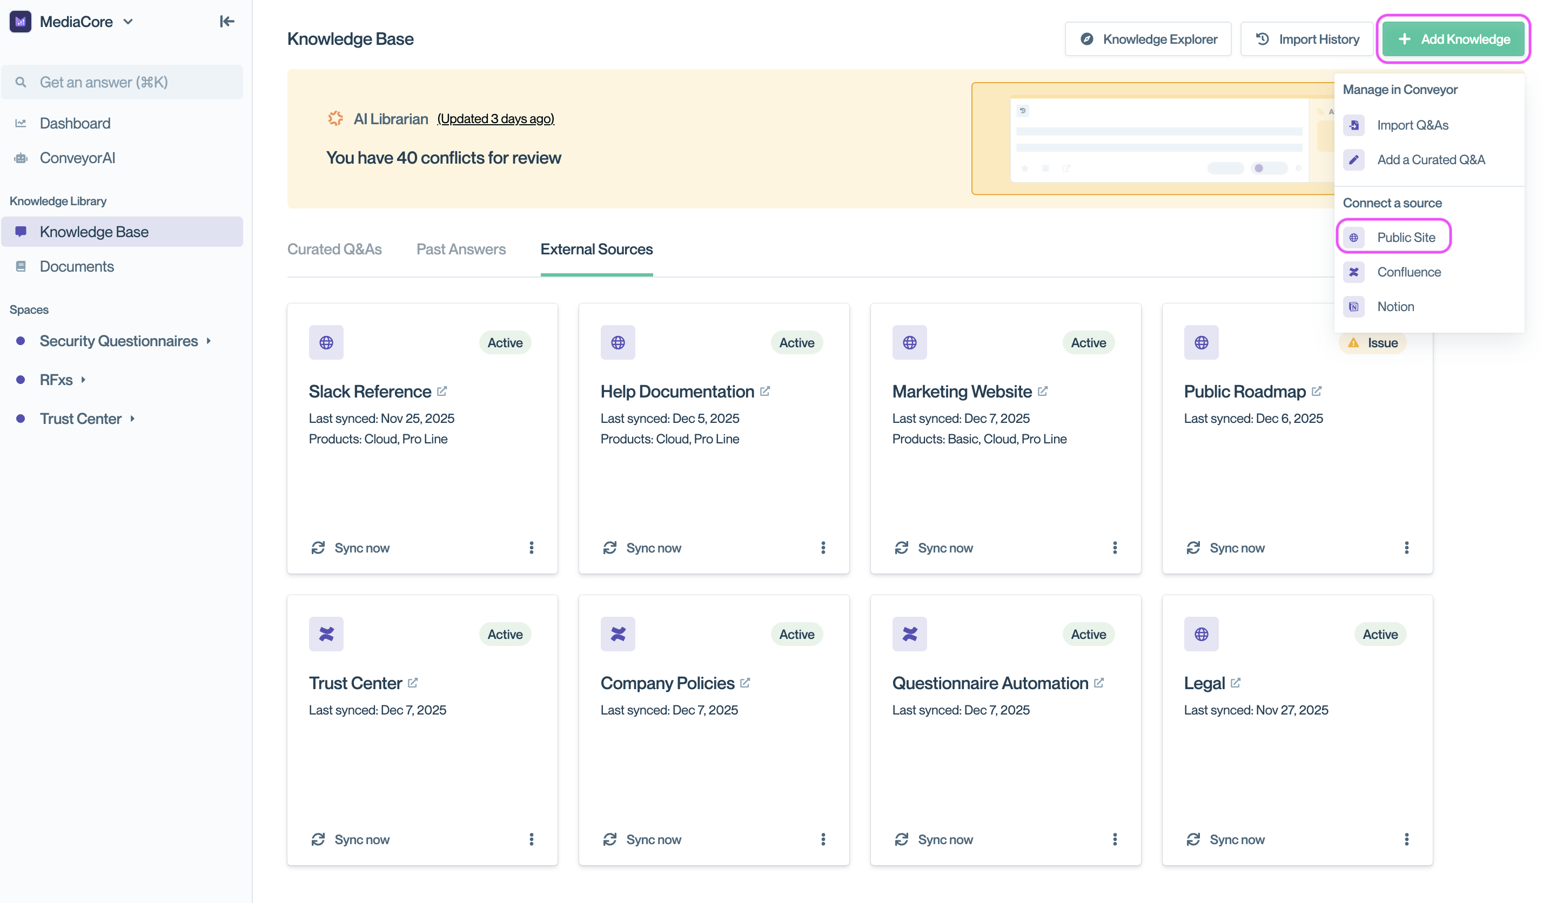
Task: Click the globe icon on Public Roadmap card
Action: pos(1200,342)
